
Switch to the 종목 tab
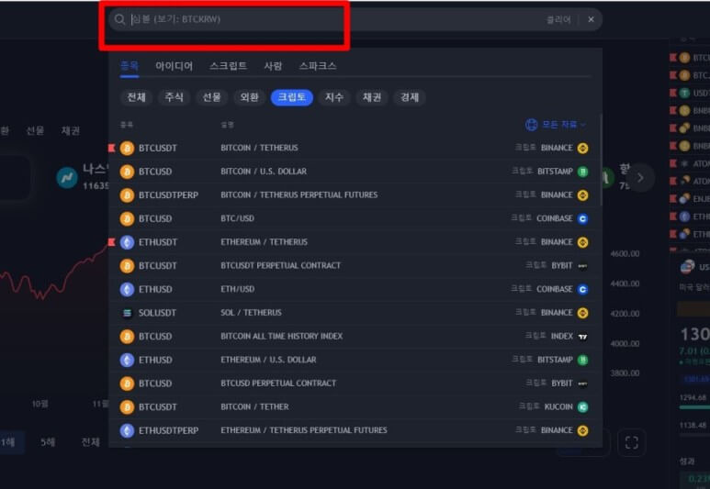(130, 66)
